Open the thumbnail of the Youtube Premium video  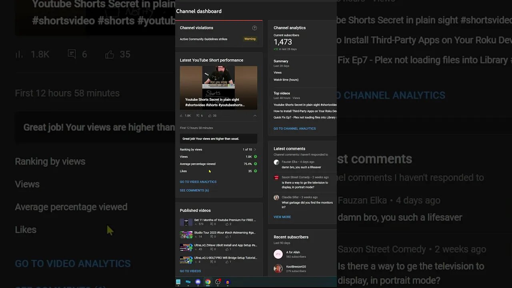(186, 222)
